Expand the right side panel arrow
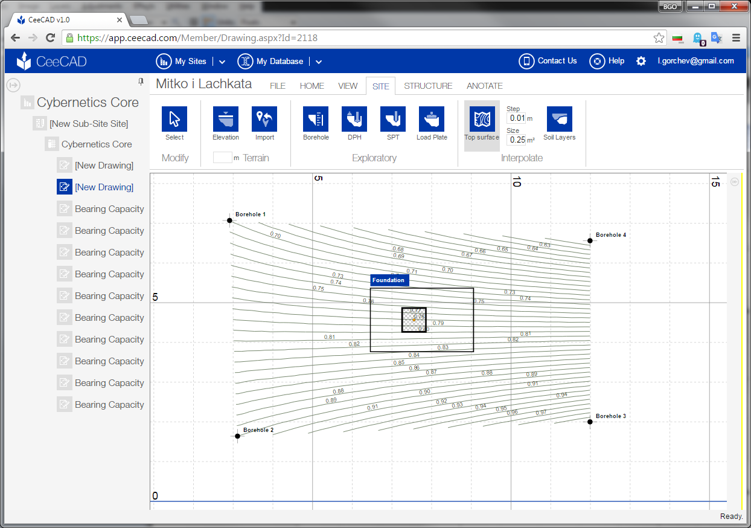Screen dimensions: 751x528 [734, 182]
